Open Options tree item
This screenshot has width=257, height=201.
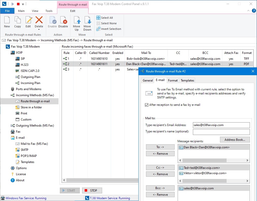[19, 168]
